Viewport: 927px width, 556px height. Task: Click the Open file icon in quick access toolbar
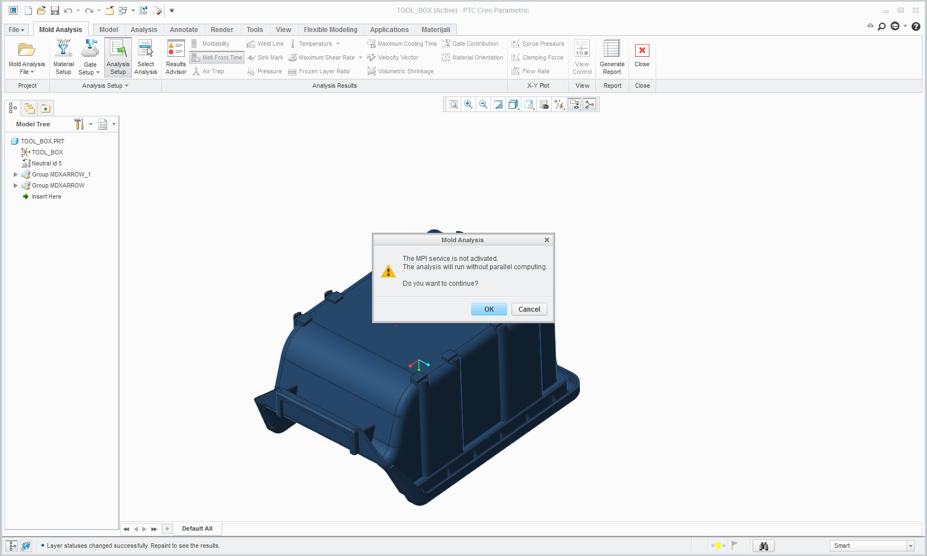(x=41, y=10)
